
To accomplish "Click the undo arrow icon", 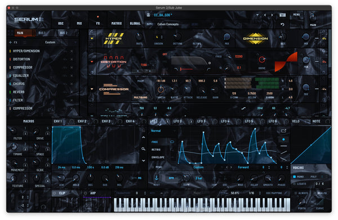I will 282,25.
